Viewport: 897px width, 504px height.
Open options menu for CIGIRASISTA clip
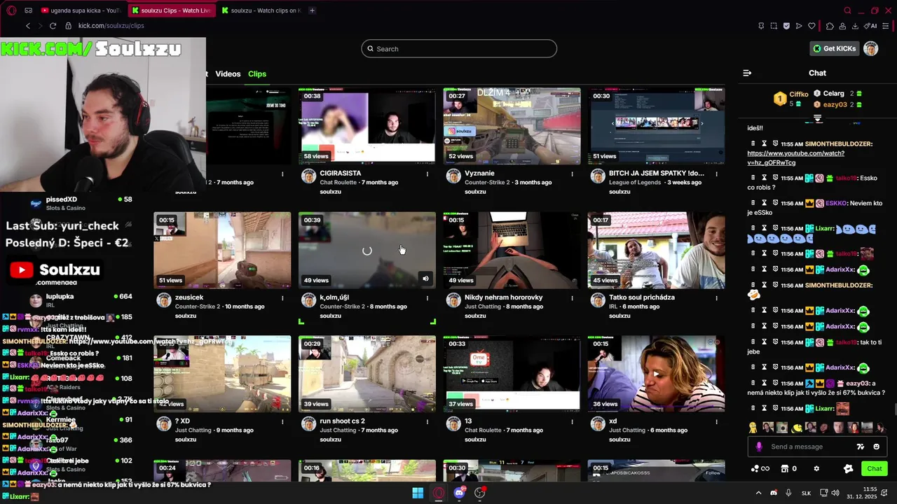tap(427, 174)
